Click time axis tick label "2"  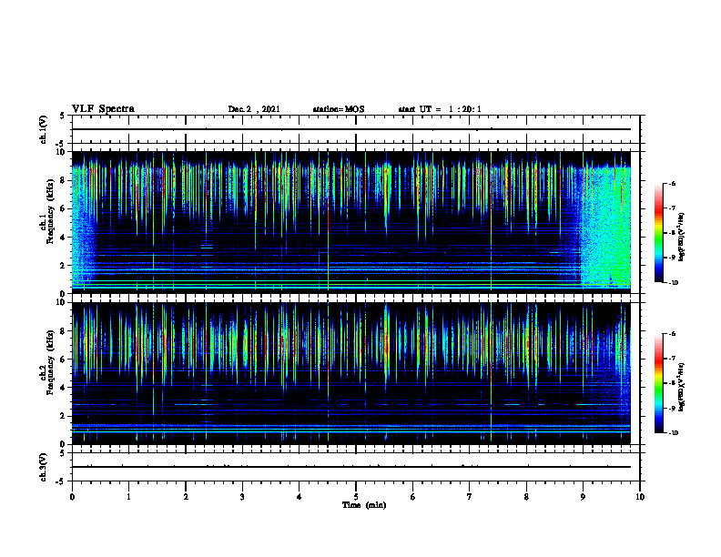pyautogui.click(x=186, y=497)
